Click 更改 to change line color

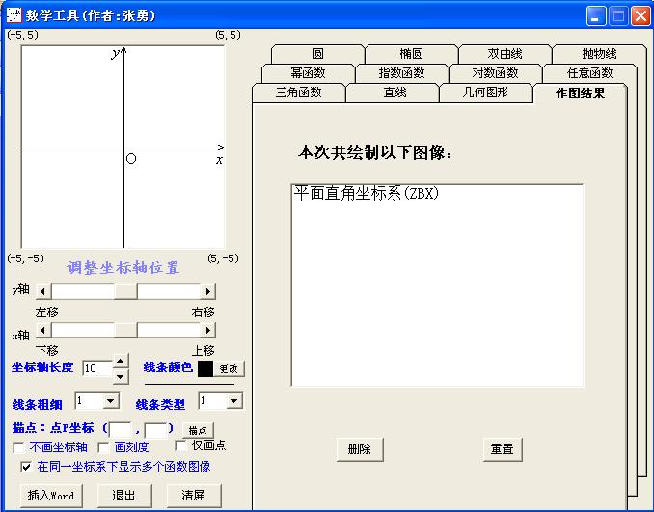click(x=229, y=369)
